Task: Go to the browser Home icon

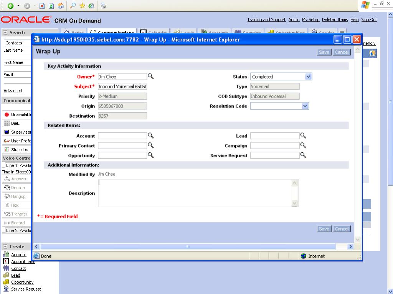Action: (61, 6)
